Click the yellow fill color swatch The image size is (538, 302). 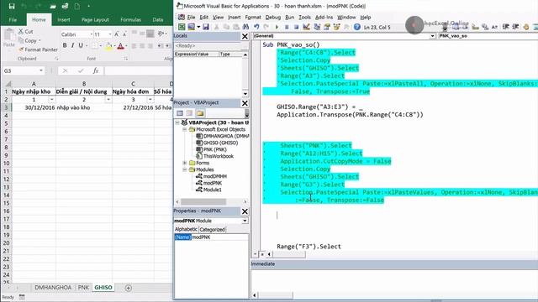tap(108, 46)
